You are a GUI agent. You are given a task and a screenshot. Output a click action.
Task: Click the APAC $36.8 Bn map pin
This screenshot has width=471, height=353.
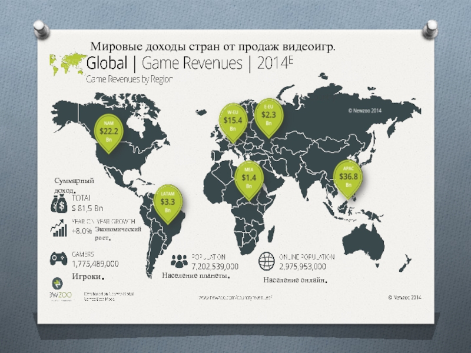pos(348,179)
